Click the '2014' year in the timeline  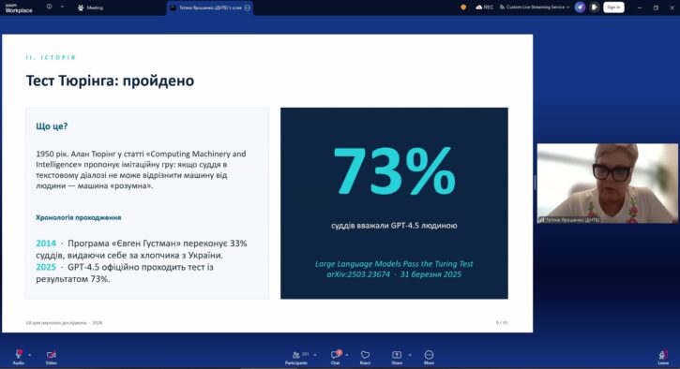[46, 244]
